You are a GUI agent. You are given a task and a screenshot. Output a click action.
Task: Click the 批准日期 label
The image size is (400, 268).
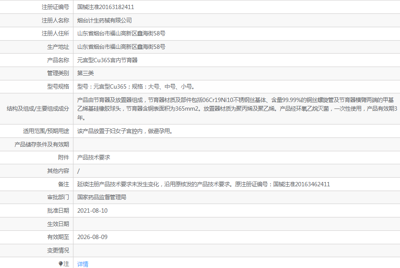click(x=58, y=211)
